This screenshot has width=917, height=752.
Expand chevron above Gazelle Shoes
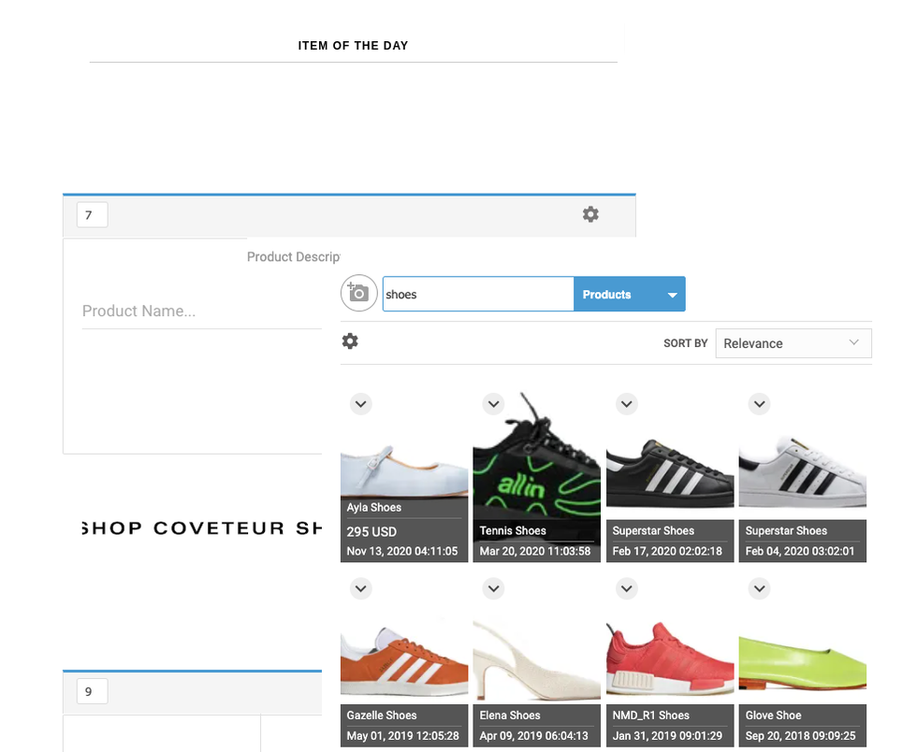pos(361,589)
